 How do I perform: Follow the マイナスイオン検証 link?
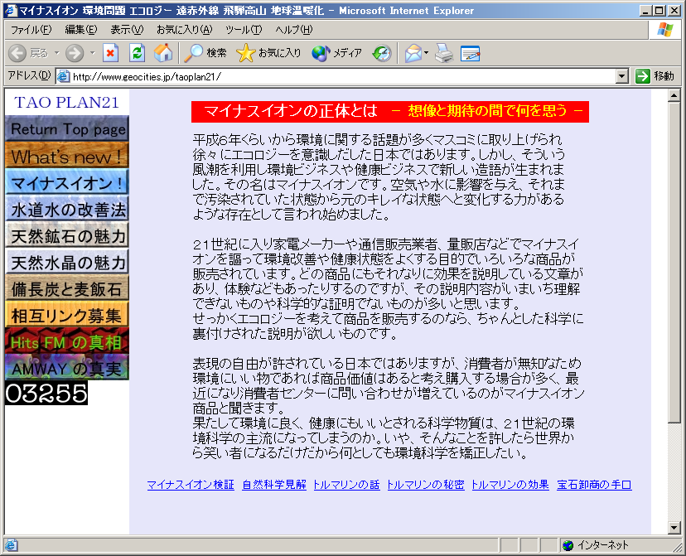coord(191,485)
